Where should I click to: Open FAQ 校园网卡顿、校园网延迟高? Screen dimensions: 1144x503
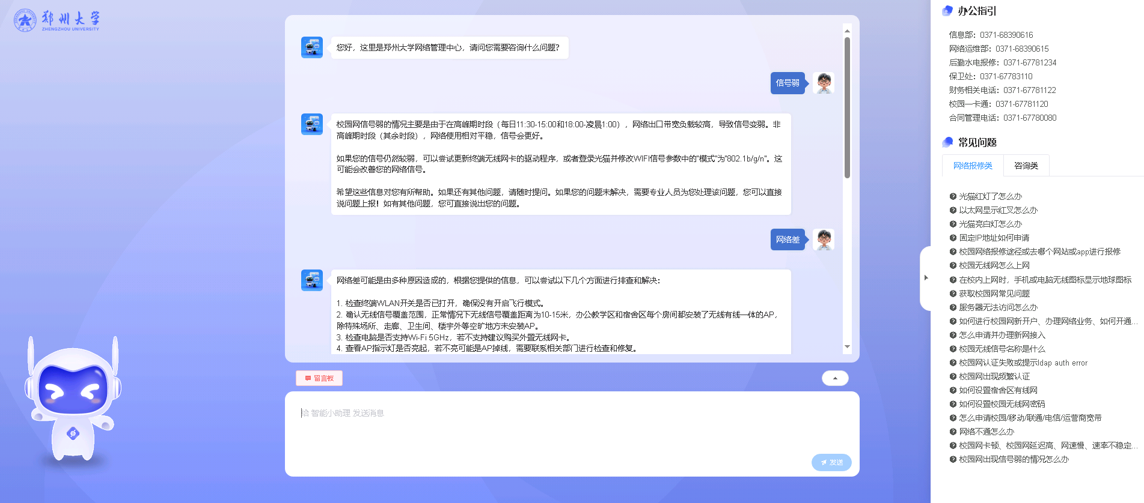(x=1048, y=445)
